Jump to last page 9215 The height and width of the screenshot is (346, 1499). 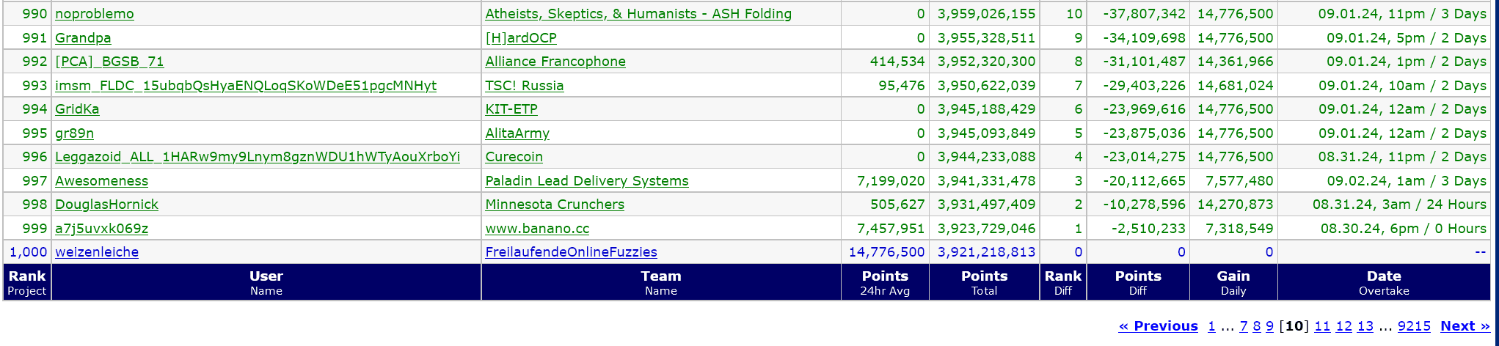[x=1414, y=326]
